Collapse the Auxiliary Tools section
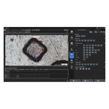The height and width of the screenshot is (109, 109). click(x=75, y=62)
